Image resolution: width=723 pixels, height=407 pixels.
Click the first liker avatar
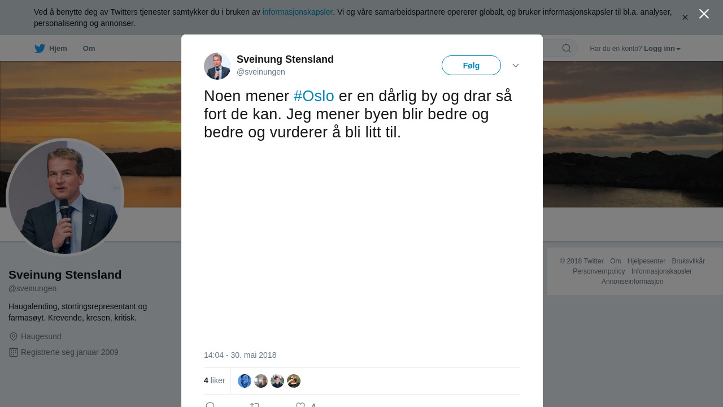(245, 381)
